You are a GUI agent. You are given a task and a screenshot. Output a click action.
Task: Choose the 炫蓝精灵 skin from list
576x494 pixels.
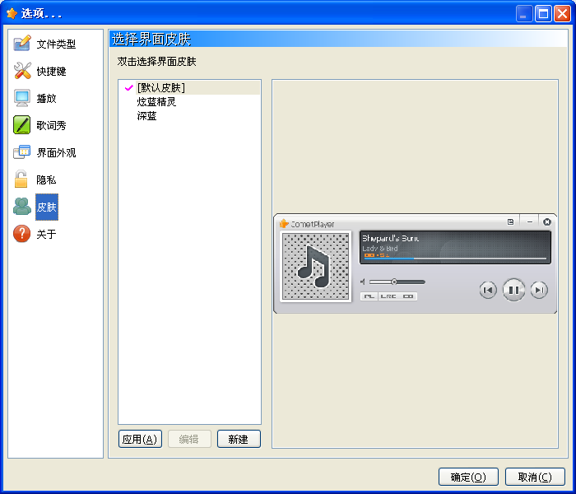156,102
